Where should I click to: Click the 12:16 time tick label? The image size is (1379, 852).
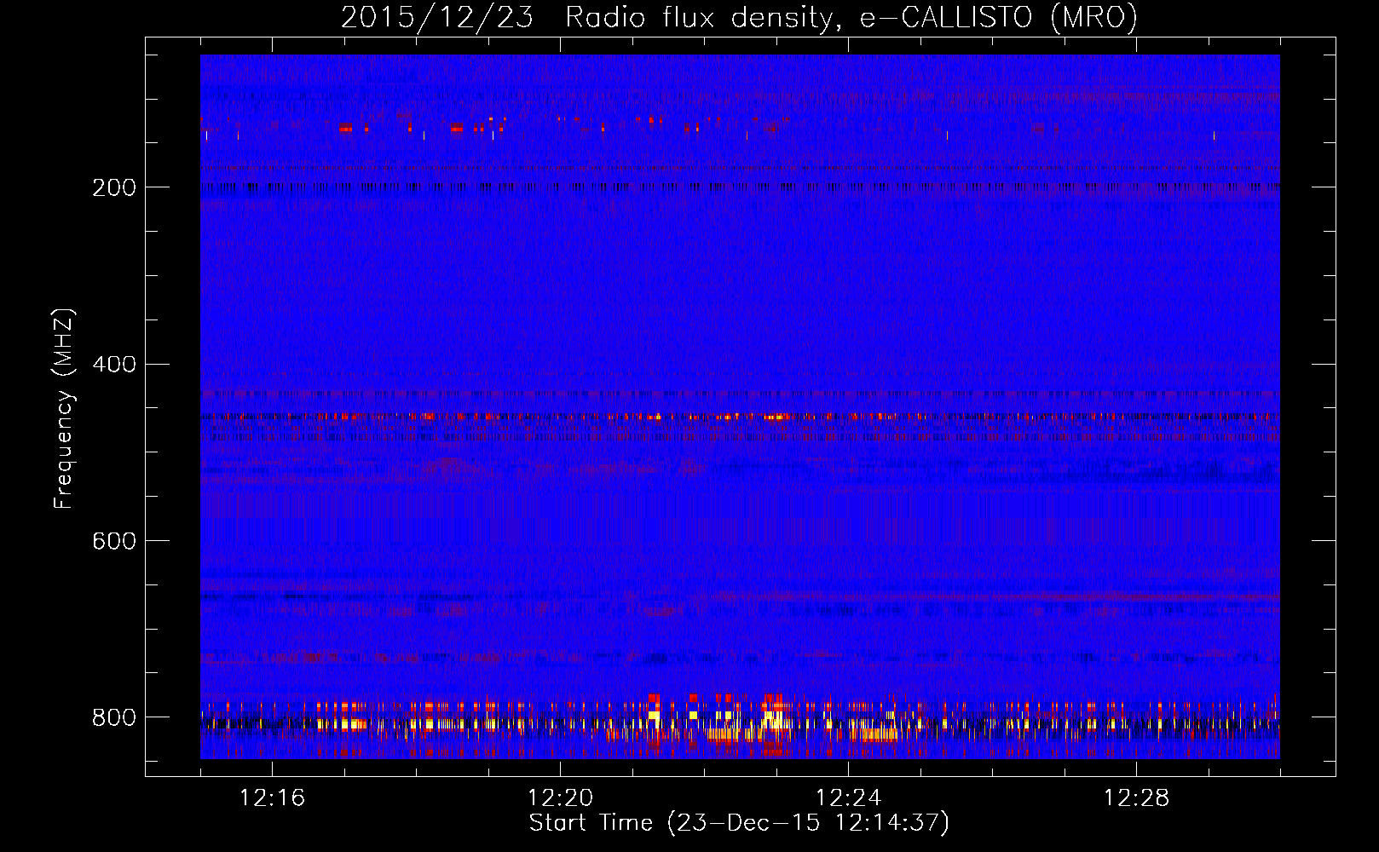(x=272, y=798)
